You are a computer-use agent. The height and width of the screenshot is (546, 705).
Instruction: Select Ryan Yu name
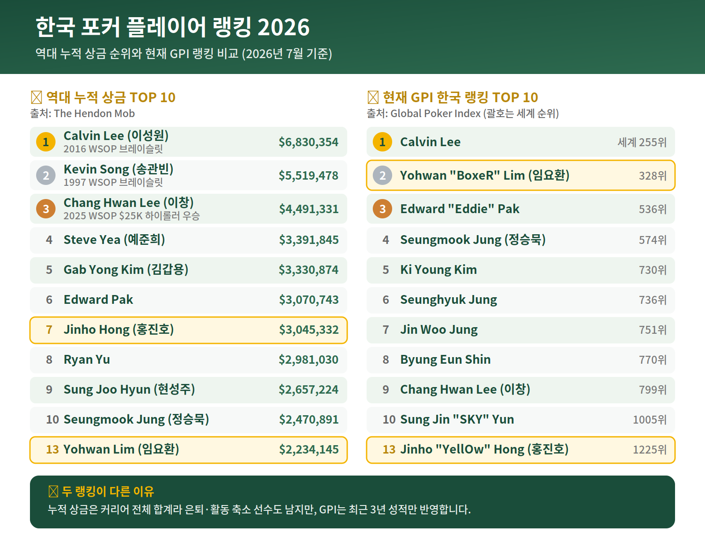click(x=87, y=360)
